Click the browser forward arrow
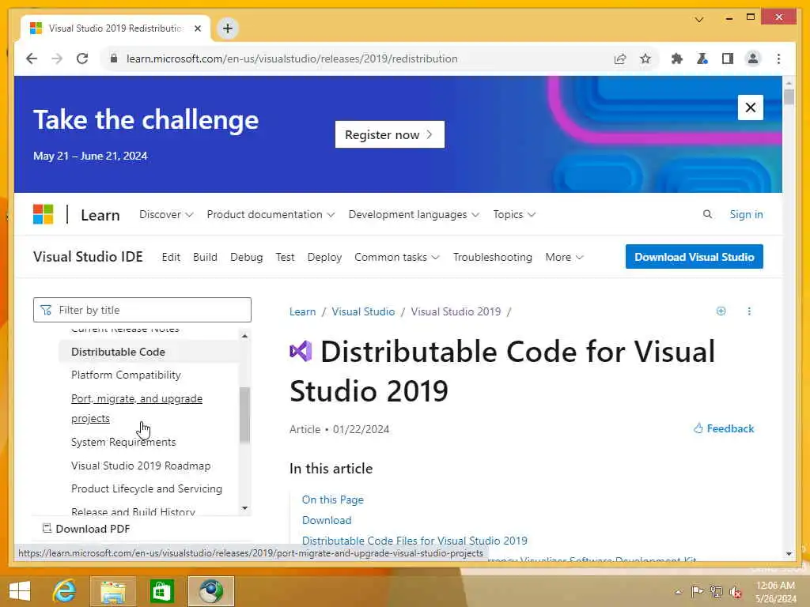This screenshot has width=810, height=607. pyautogui.click(x=57, y=58)
